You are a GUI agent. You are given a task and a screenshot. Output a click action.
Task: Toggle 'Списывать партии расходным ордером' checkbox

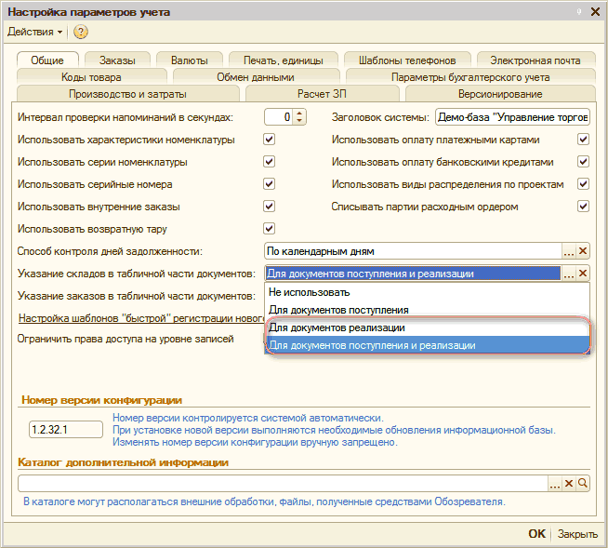583,207
